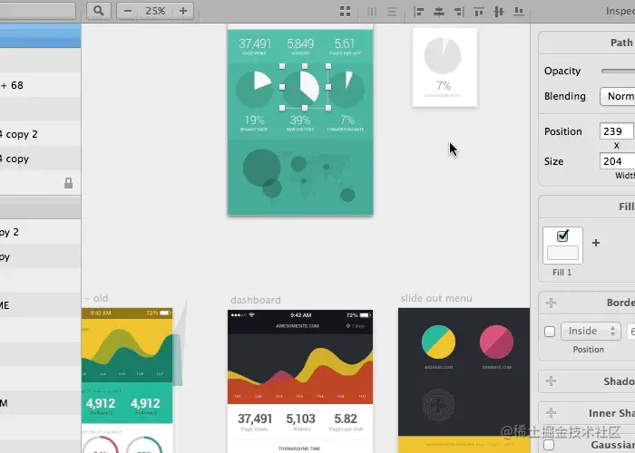This screenshot has height=453, width=635.
Task: Click the teal and yellow circle icon
Action: click(x=438, y=342)
